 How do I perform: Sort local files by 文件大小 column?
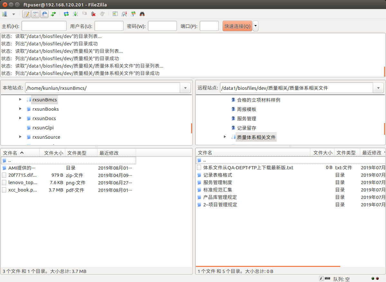53,153
